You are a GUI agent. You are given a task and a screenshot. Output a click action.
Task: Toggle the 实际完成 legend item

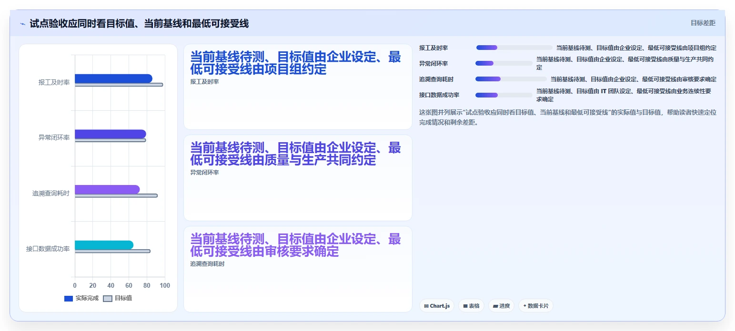[x=81, y=298]
